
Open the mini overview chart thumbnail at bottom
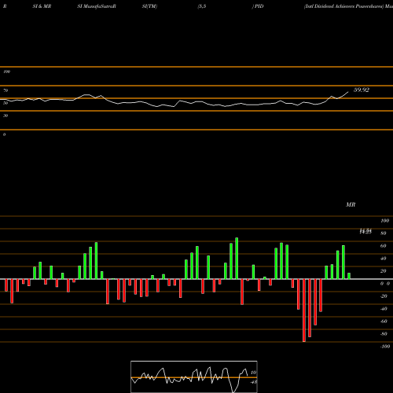194,376
